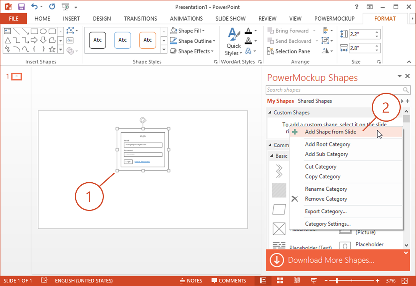Click the Selection Pane button
Viewport: 416px width, 286px height.
pyautogui.click(x=289, y=51)
